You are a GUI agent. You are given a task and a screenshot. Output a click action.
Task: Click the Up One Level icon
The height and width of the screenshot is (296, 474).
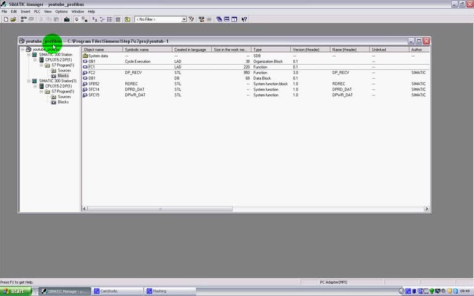click(x=128, y=19)
